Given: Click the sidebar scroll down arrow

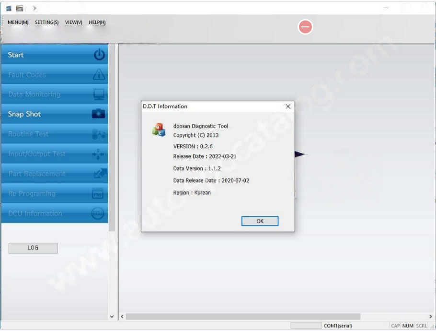Looking at the screenshot, I should point(112,317).
